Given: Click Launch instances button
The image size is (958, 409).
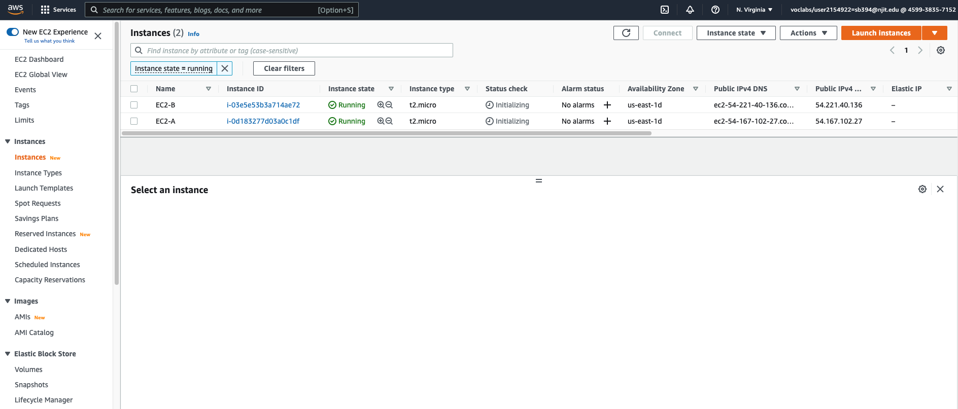Looking at the screenshot, I should pos(881,33).
